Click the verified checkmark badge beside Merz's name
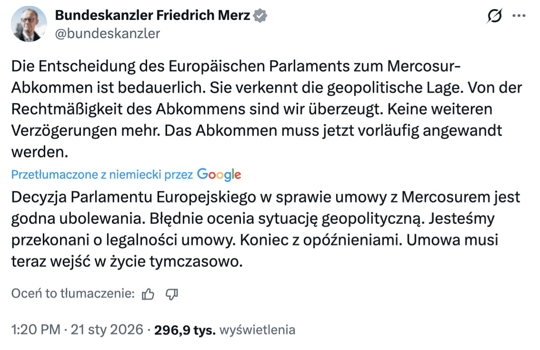Viewport: 540px width, 350px height. 259,15
